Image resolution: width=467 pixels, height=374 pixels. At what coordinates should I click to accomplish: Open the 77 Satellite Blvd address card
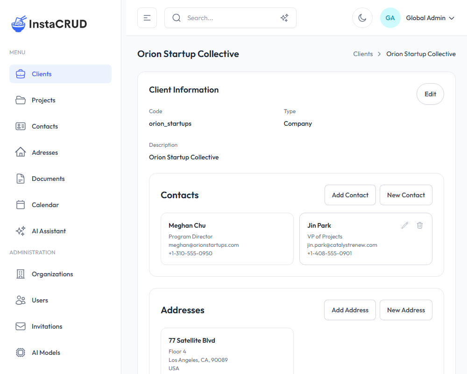(227, 351)
